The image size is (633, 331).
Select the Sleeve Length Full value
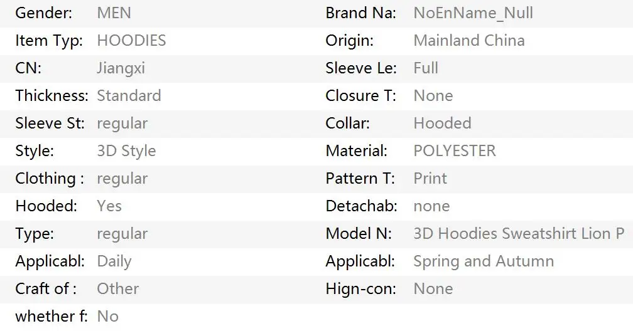click(x=425, y=68)
